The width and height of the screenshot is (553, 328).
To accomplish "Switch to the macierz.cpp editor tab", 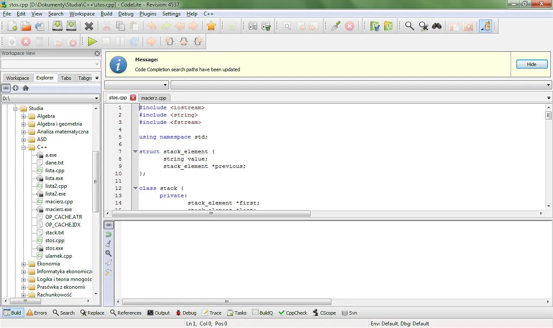I will coord(154,98).
